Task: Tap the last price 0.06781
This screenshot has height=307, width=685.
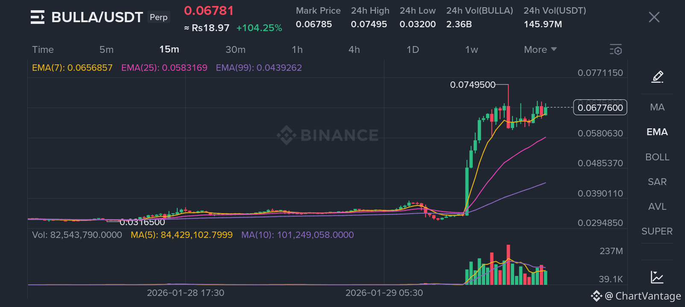Action: 209,11
